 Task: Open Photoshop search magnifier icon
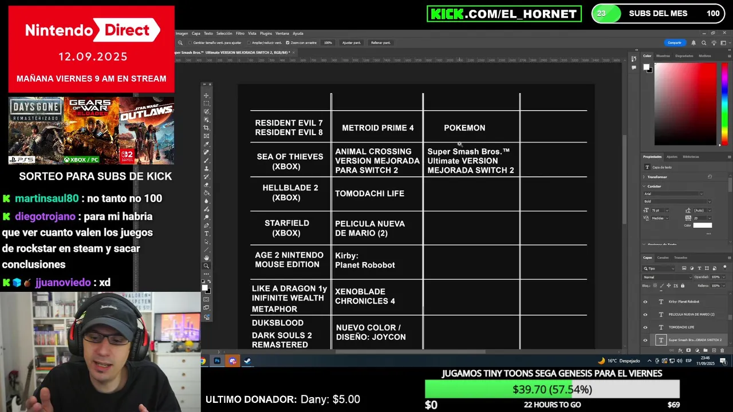click(703, 43)
